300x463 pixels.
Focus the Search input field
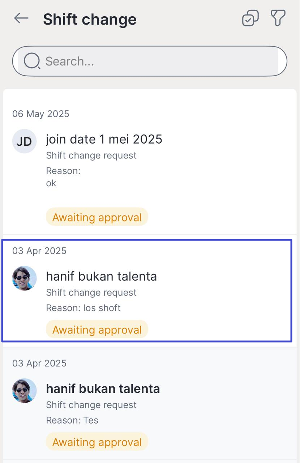[159, 61]
